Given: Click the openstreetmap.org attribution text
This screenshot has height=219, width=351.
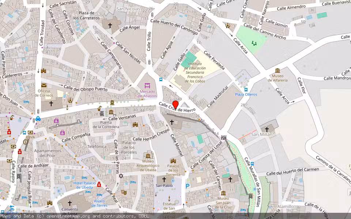Looking at the screenshot, I should (68, 216).
